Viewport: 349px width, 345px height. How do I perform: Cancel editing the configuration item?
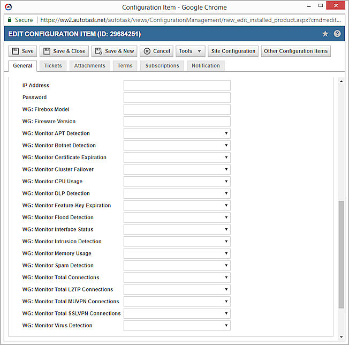[156, 51]
